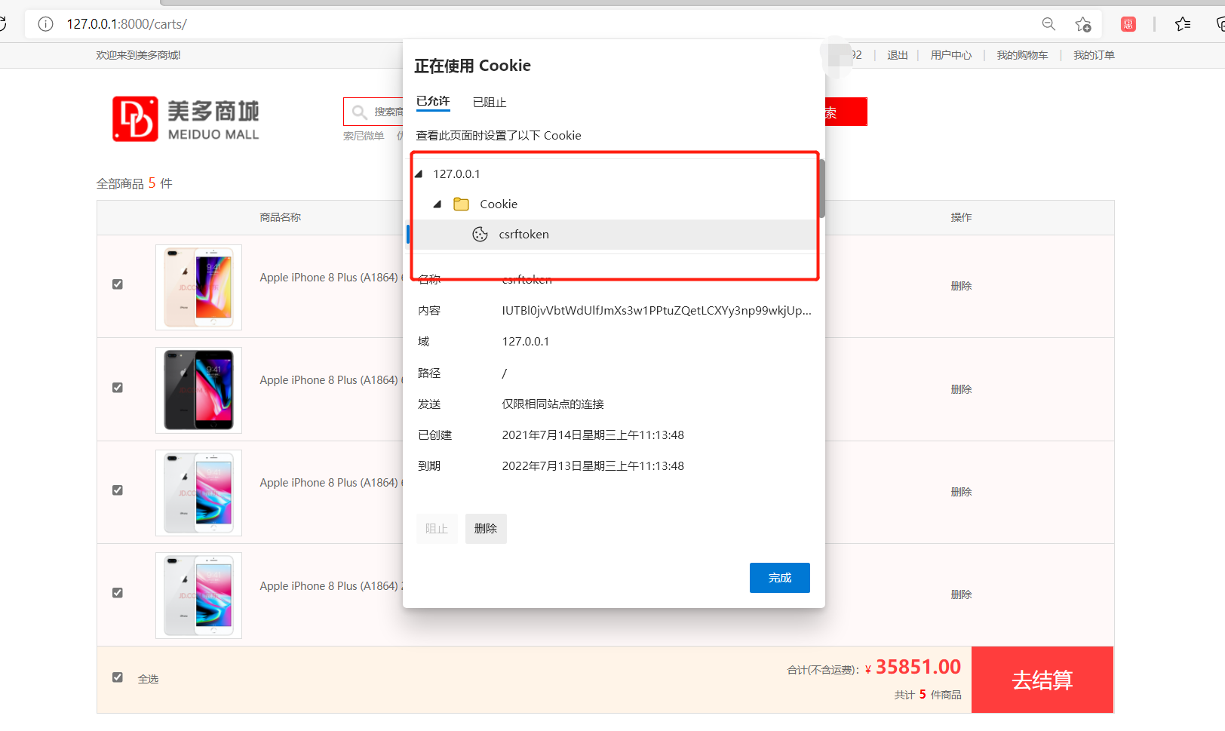Click the red search button
This screenshot has height=731, width=1225.
(x=846, y=112)
